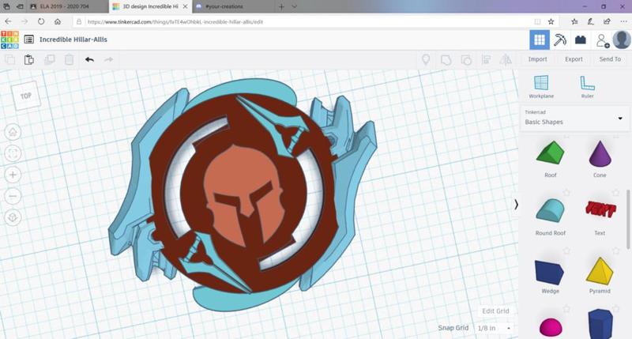Toggle the show all lightbulb icon
Viewport: 632px width, 339px height.
click(426, 60)
